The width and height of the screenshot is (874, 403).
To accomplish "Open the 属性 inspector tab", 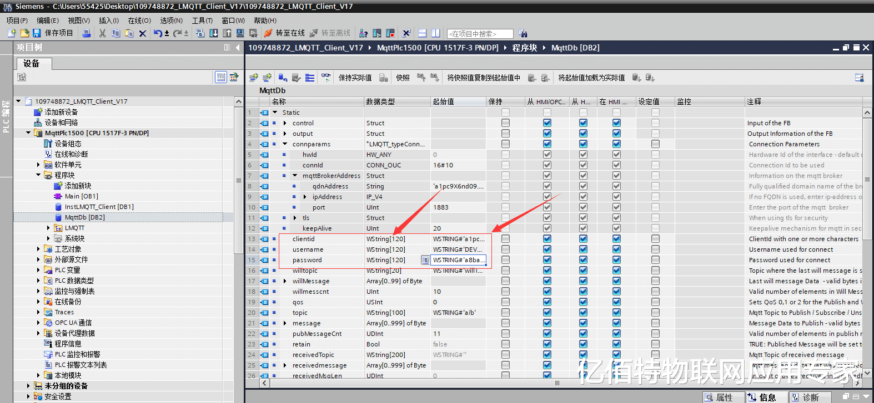I will click(x=724, y=397).
